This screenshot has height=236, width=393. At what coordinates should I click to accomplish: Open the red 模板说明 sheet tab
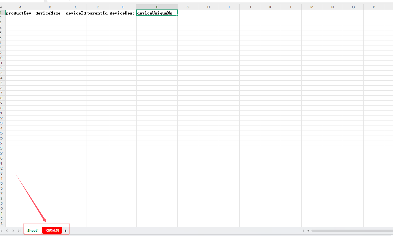coord(52,230)
